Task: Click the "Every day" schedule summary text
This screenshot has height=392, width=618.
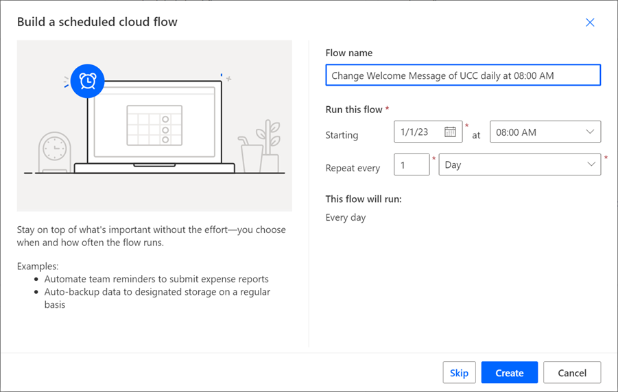Action: tap(346, 217)
